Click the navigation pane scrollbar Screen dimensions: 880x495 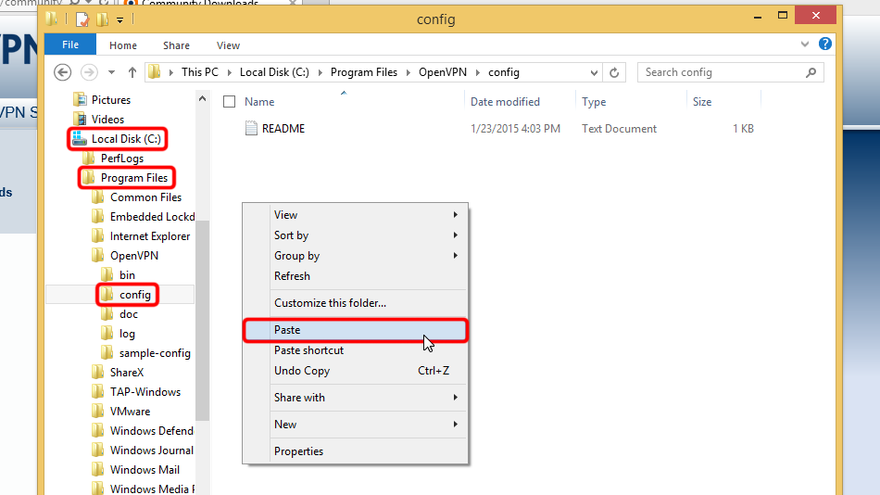(x=202, y=315)
